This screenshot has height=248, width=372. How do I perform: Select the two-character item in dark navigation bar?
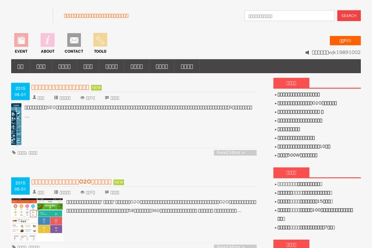[20, 66]
